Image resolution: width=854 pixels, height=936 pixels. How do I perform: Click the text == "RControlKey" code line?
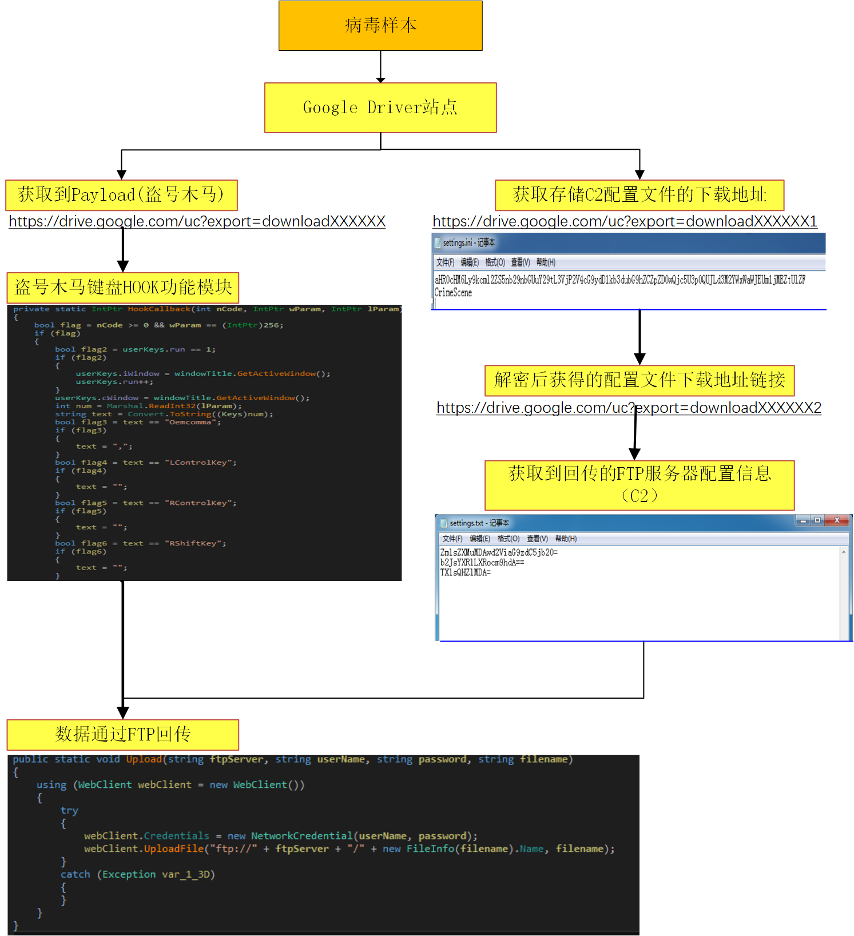pos(146,503)
